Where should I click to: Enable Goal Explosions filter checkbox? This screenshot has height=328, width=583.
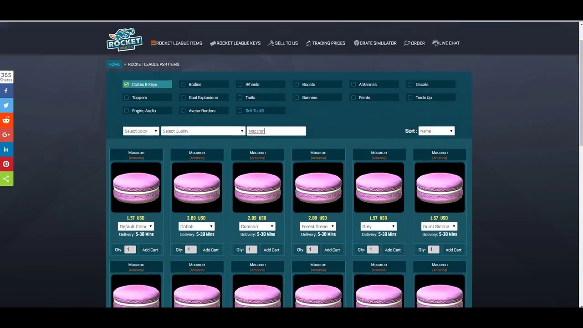pyautogui.click(x=183, y=97)
